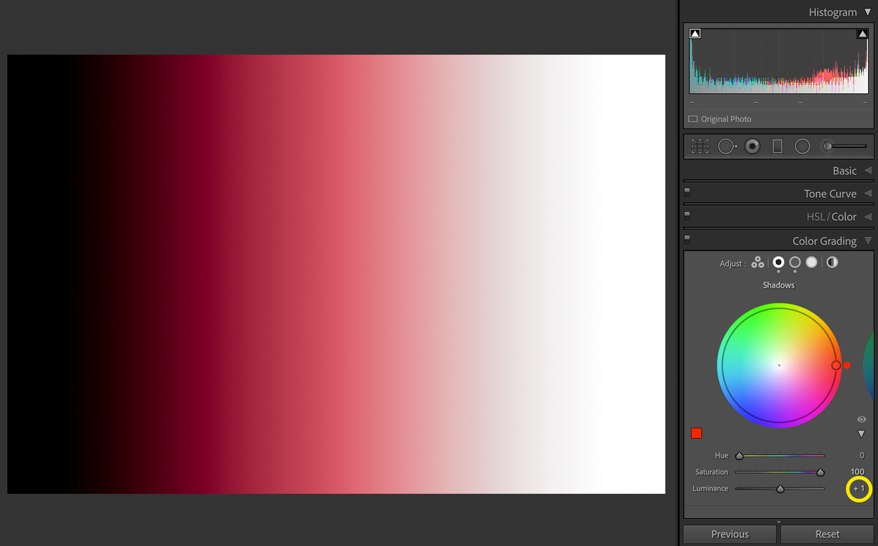Toggle the Color Grading panel switch
The height and width of the screenshot is (546, 878).
pos(687,239)
